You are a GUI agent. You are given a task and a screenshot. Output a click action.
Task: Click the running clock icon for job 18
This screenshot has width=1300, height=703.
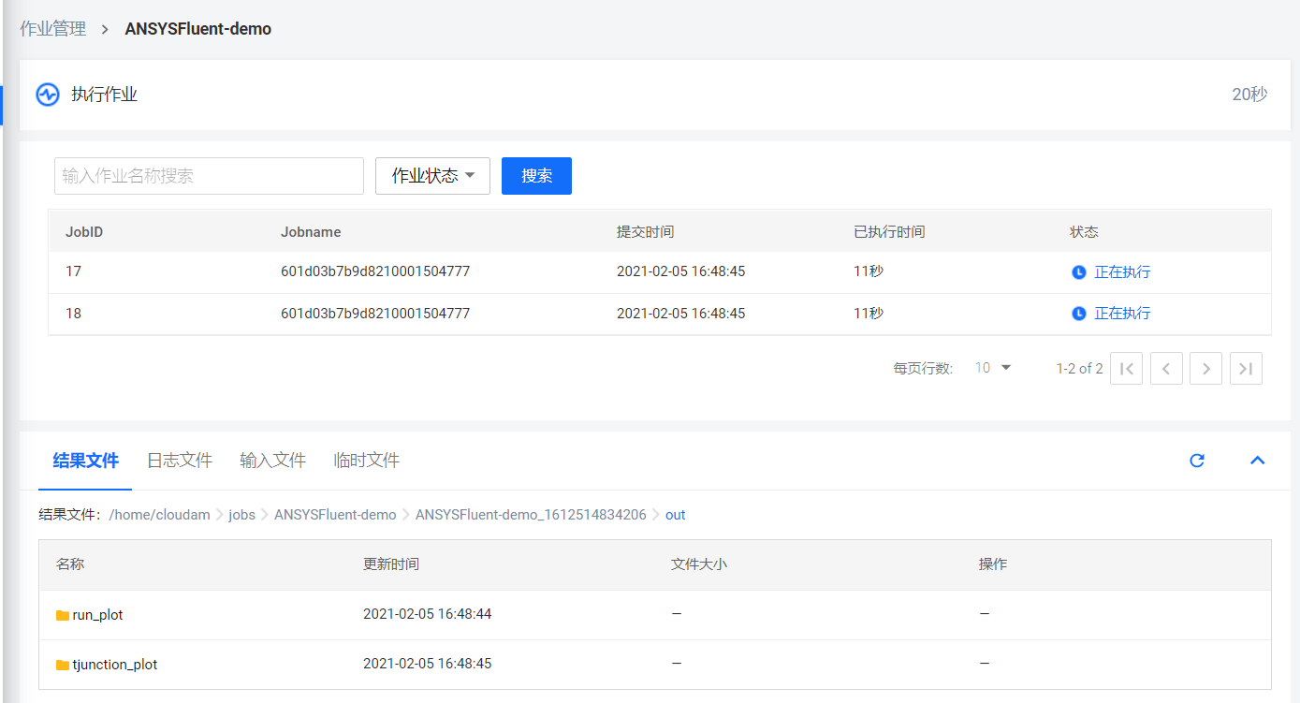pyautogui.click(x=1079, y=314)
